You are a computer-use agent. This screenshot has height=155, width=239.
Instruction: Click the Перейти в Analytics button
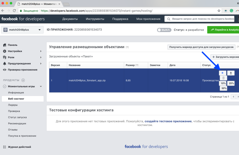[x=223, y=30]
